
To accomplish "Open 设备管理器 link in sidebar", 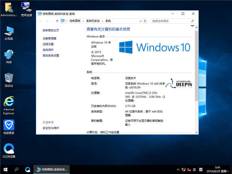I will pos(49,38).
